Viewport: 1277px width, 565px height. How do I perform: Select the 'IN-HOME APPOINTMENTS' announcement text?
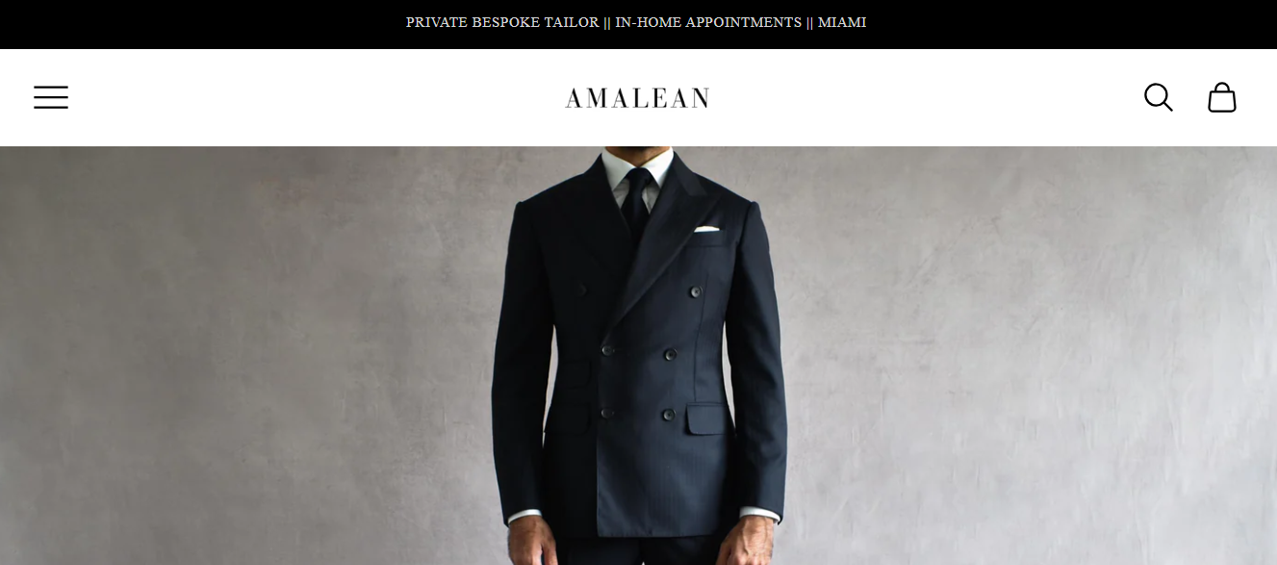click(x=708, y=22)
